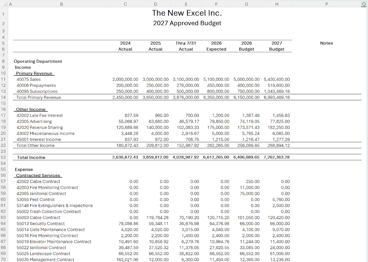Click the 'Thru 7/31' heading
The height and width of the screenshot is (262, 368).
click(x=186, y=43)
